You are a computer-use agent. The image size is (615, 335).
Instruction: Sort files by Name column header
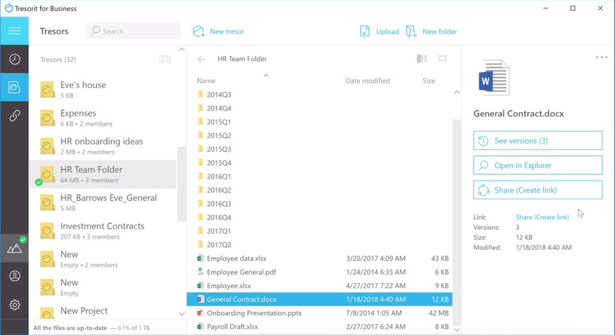coord(206,81)
